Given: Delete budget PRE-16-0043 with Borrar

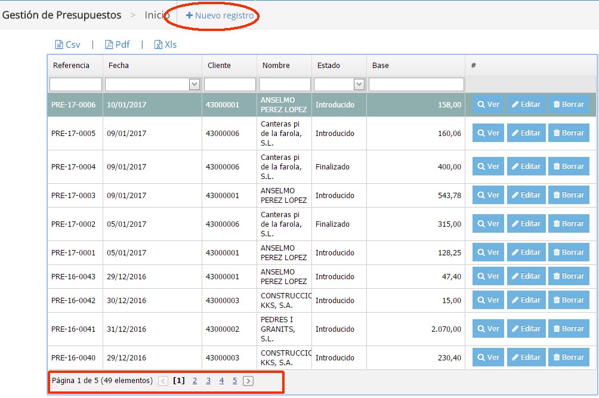Looking at the screenshot, I should tap(569, 276).
